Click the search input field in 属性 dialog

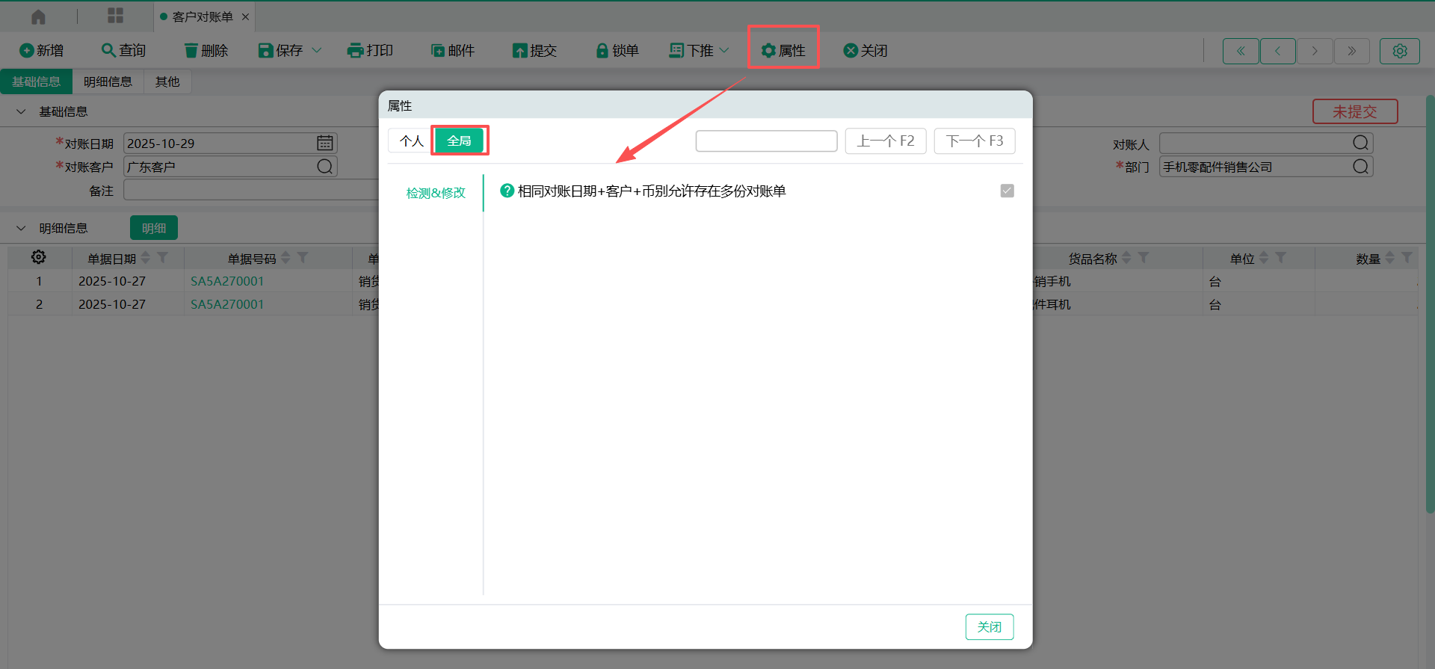pyautogui.click(x=766, y=141)
